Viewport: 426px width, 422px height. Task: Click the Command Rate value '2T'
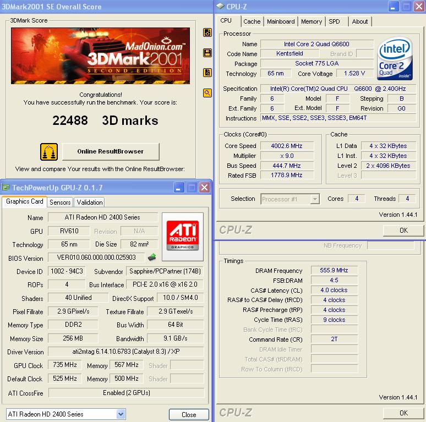click(334, 339)
